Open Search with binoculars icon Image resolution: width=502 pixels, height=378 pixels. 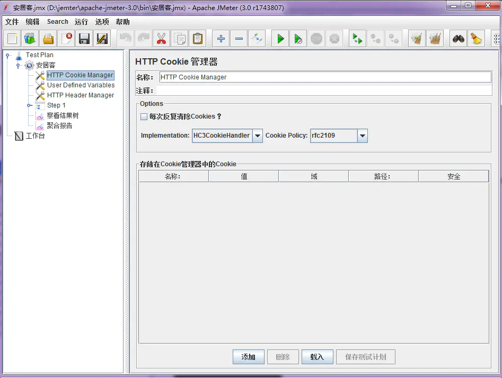click(x=458, y=39)
